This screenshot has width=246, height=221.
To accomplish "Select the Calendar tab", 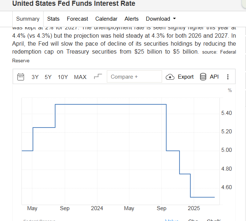I will 106,19.
